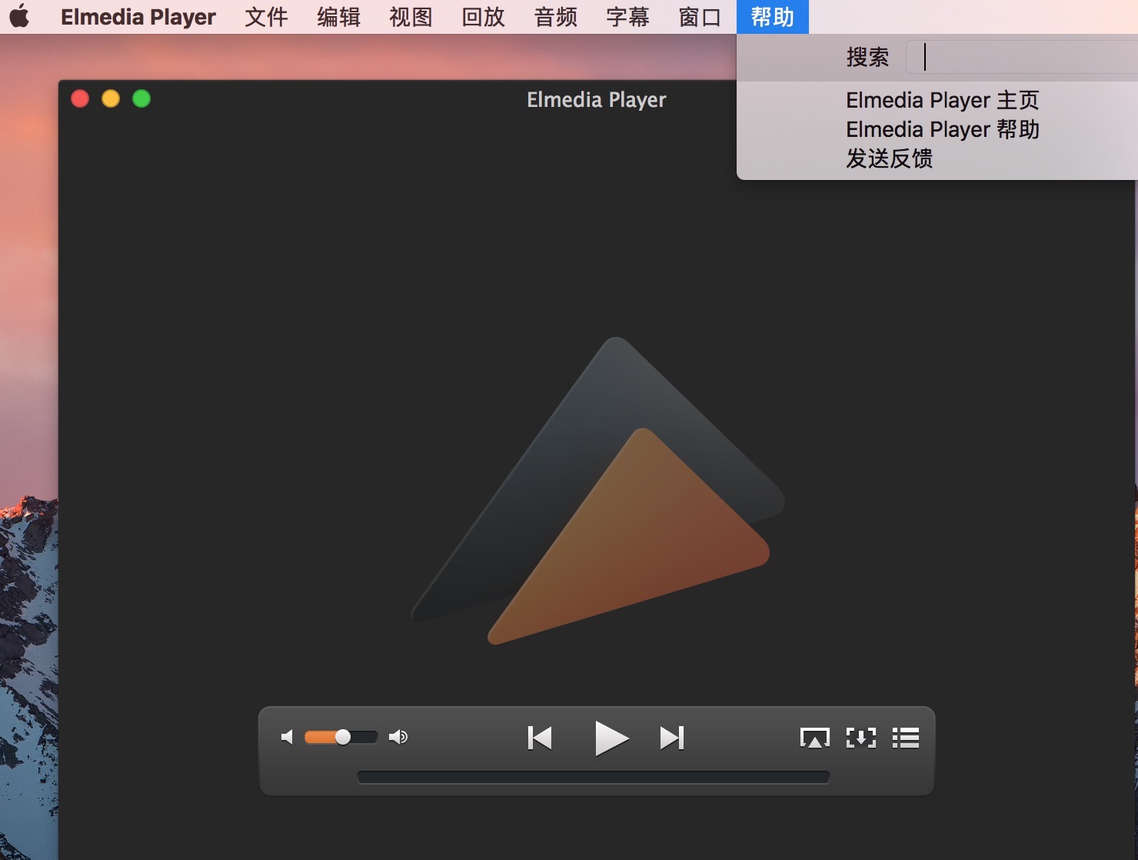This screenshot has width=1138, height=860.
Task: Minimize the Elmedia Player window
Action: pyautogui.click(x=111, y=98)
